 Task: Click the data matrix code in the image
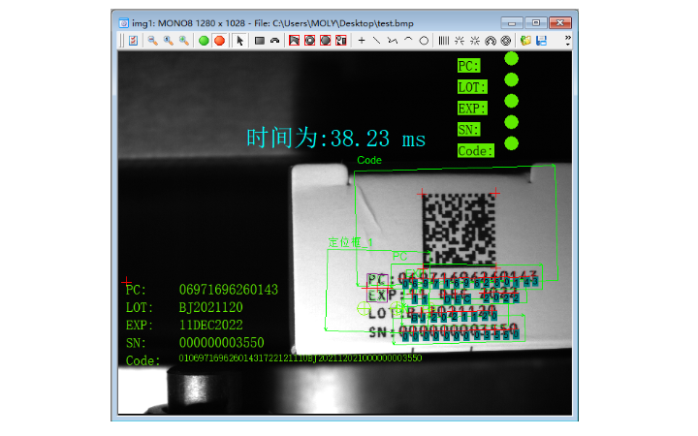[459, 229]
